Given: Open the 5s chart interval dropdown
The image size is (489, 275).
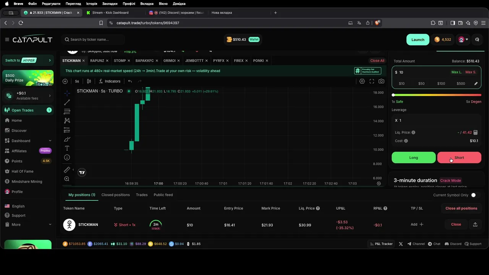Looking at the screenshot, I should pos(77,81).
